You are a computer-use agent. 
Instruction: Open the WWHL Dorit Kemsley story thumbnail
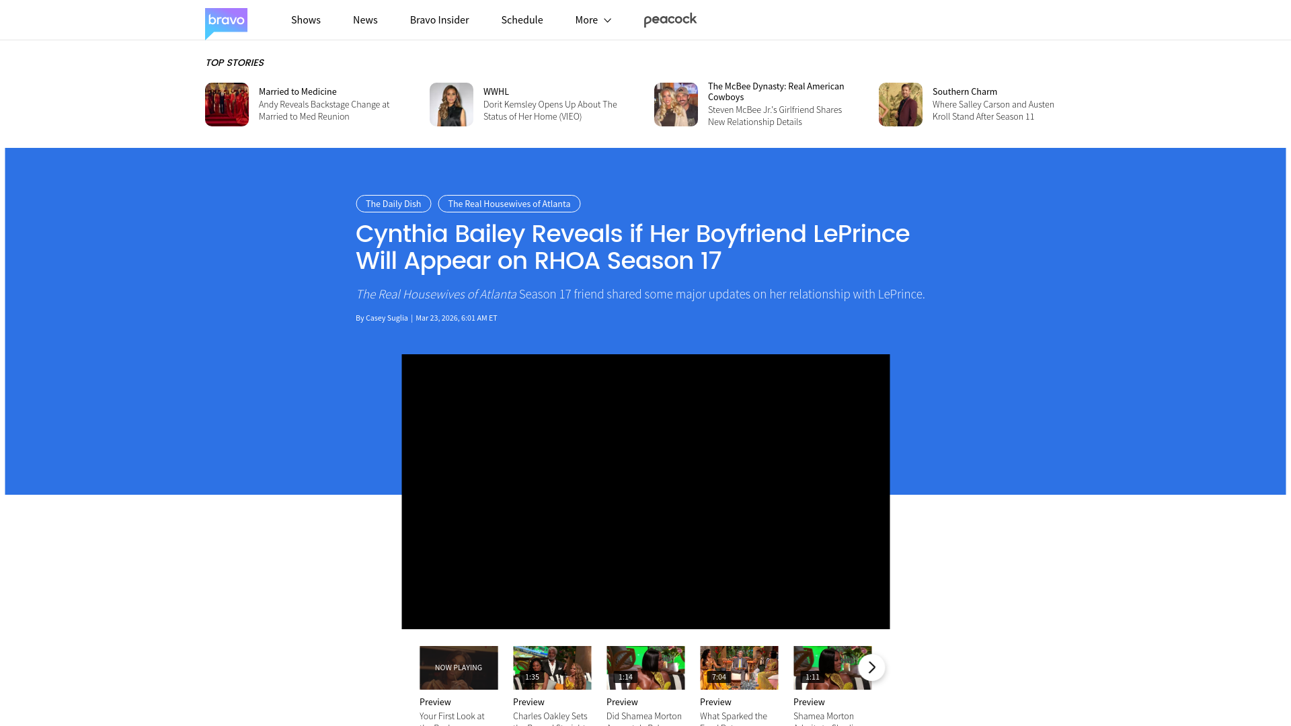(451, 104)
